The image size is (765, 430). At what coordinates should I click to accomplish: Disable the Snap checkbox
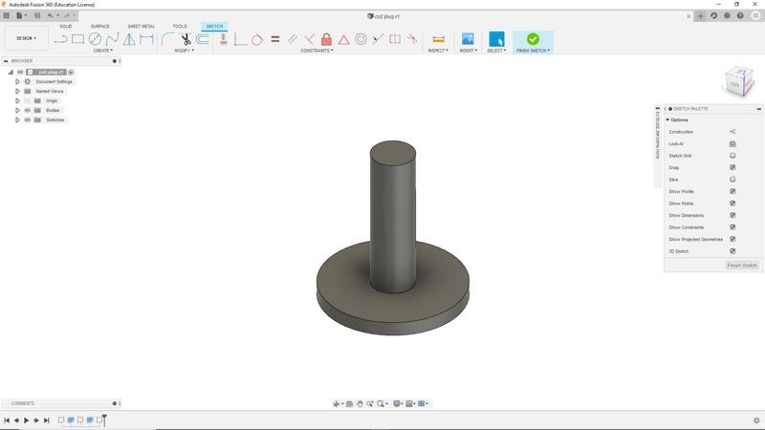732,167
